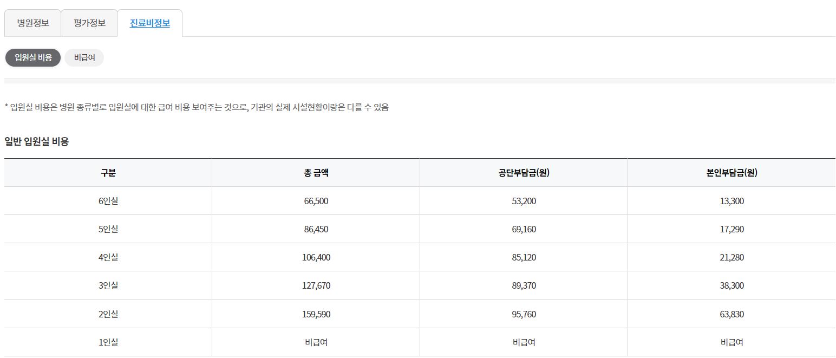This screenshot has height=358, width=836.
Task: Select the 4인실 row label
Action: pos(107,257)
